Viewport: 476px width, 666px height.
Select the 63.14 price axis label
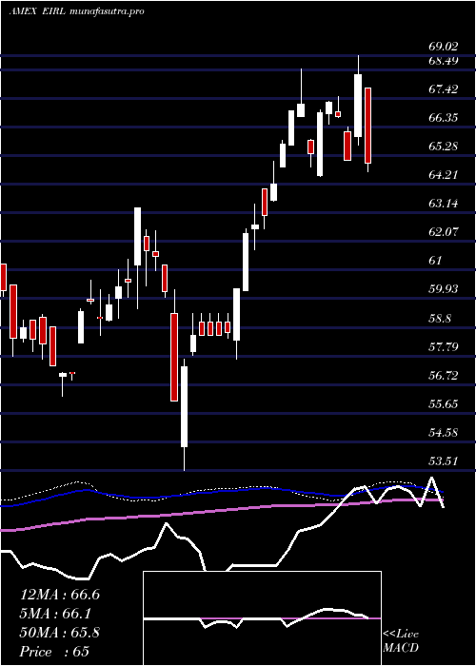coord(444,204)
